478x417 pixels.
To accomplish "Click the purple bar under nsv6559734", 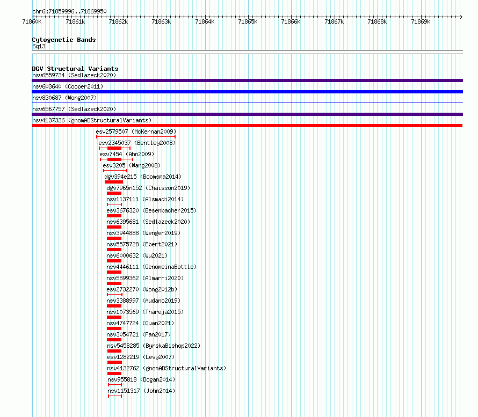I will tap(247, 81).
